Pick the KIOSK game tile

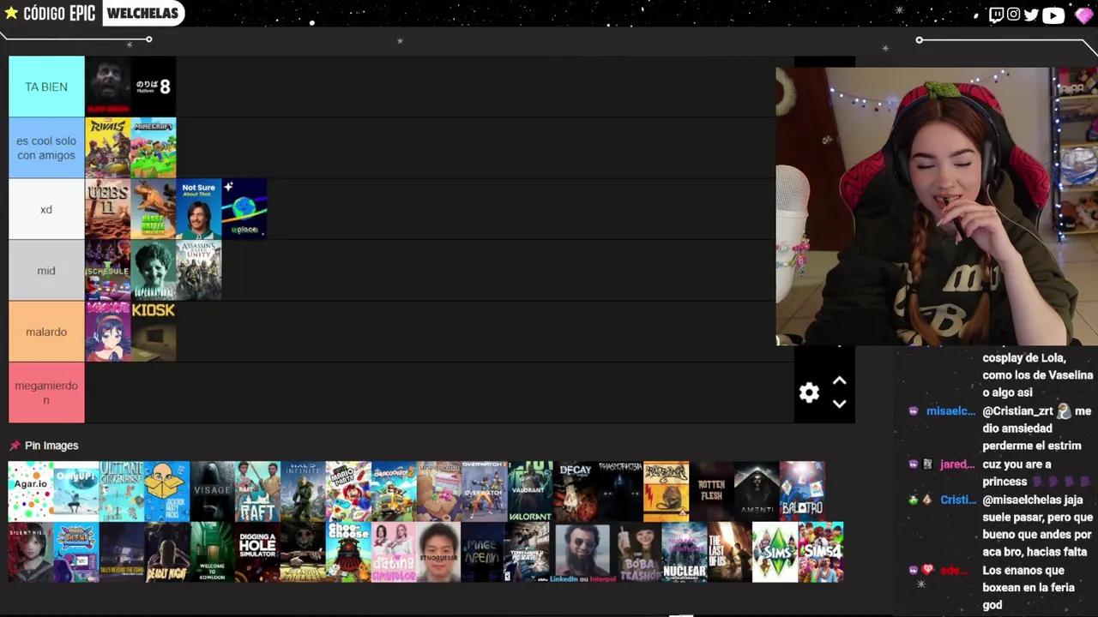tap(154, 332)
